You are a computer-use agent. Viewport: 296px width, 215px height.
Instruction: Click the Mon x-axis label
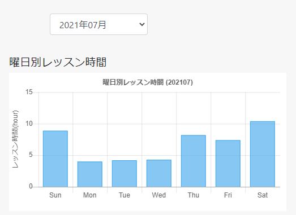click(x=90, y=195)
